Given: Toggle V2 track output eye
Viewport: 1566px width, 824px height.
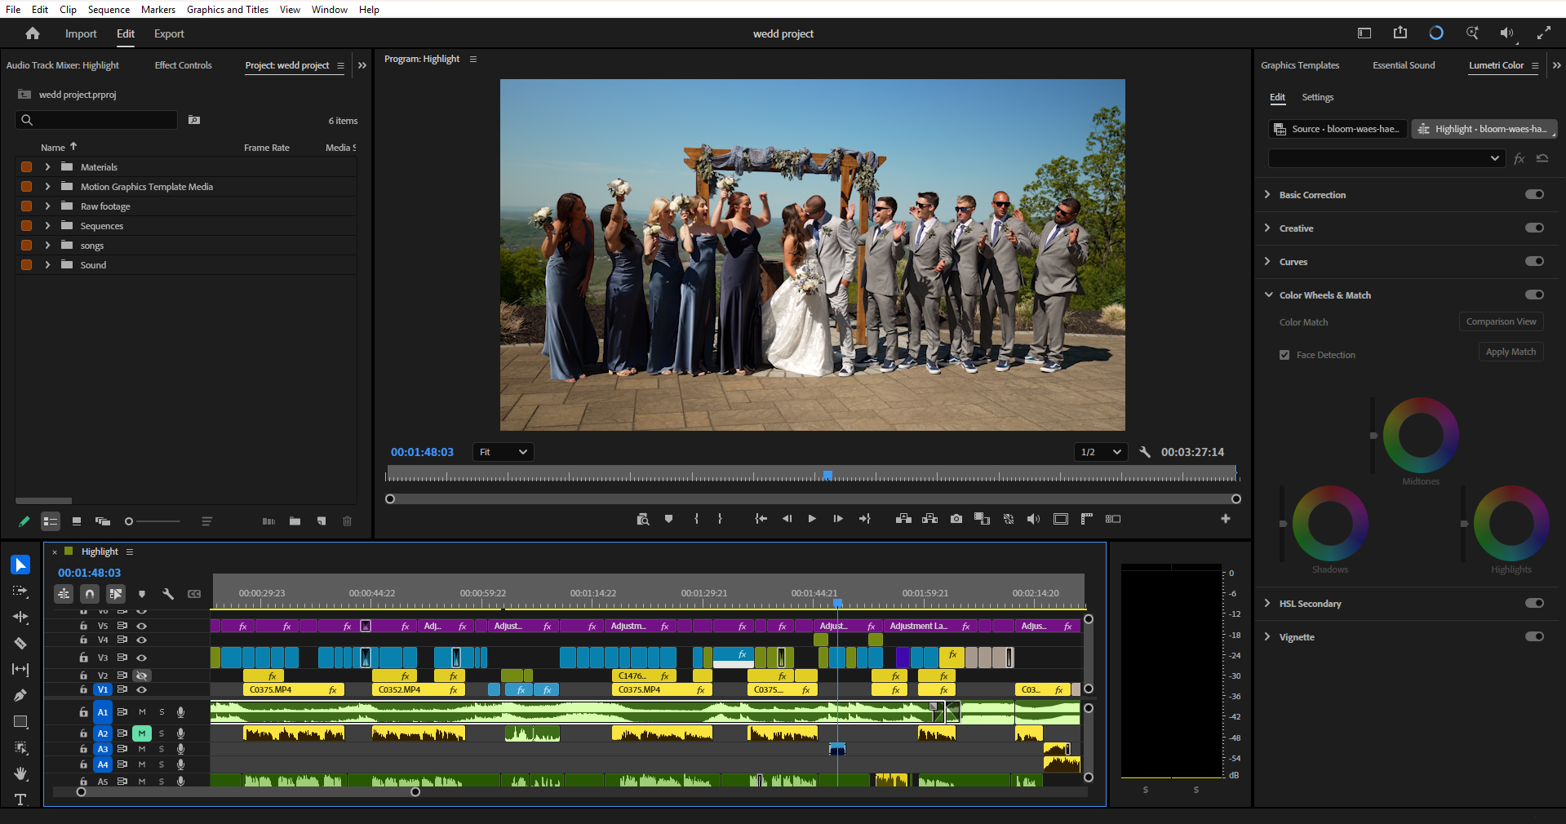Looking at the screenshot, I should [x=142, y=676].
